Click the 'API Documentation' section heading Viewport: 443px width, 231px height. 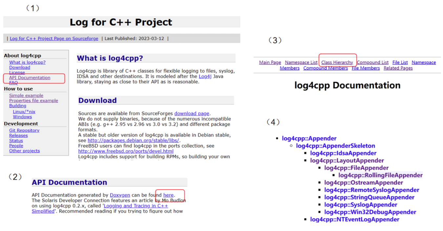click(x=69, y=182)
